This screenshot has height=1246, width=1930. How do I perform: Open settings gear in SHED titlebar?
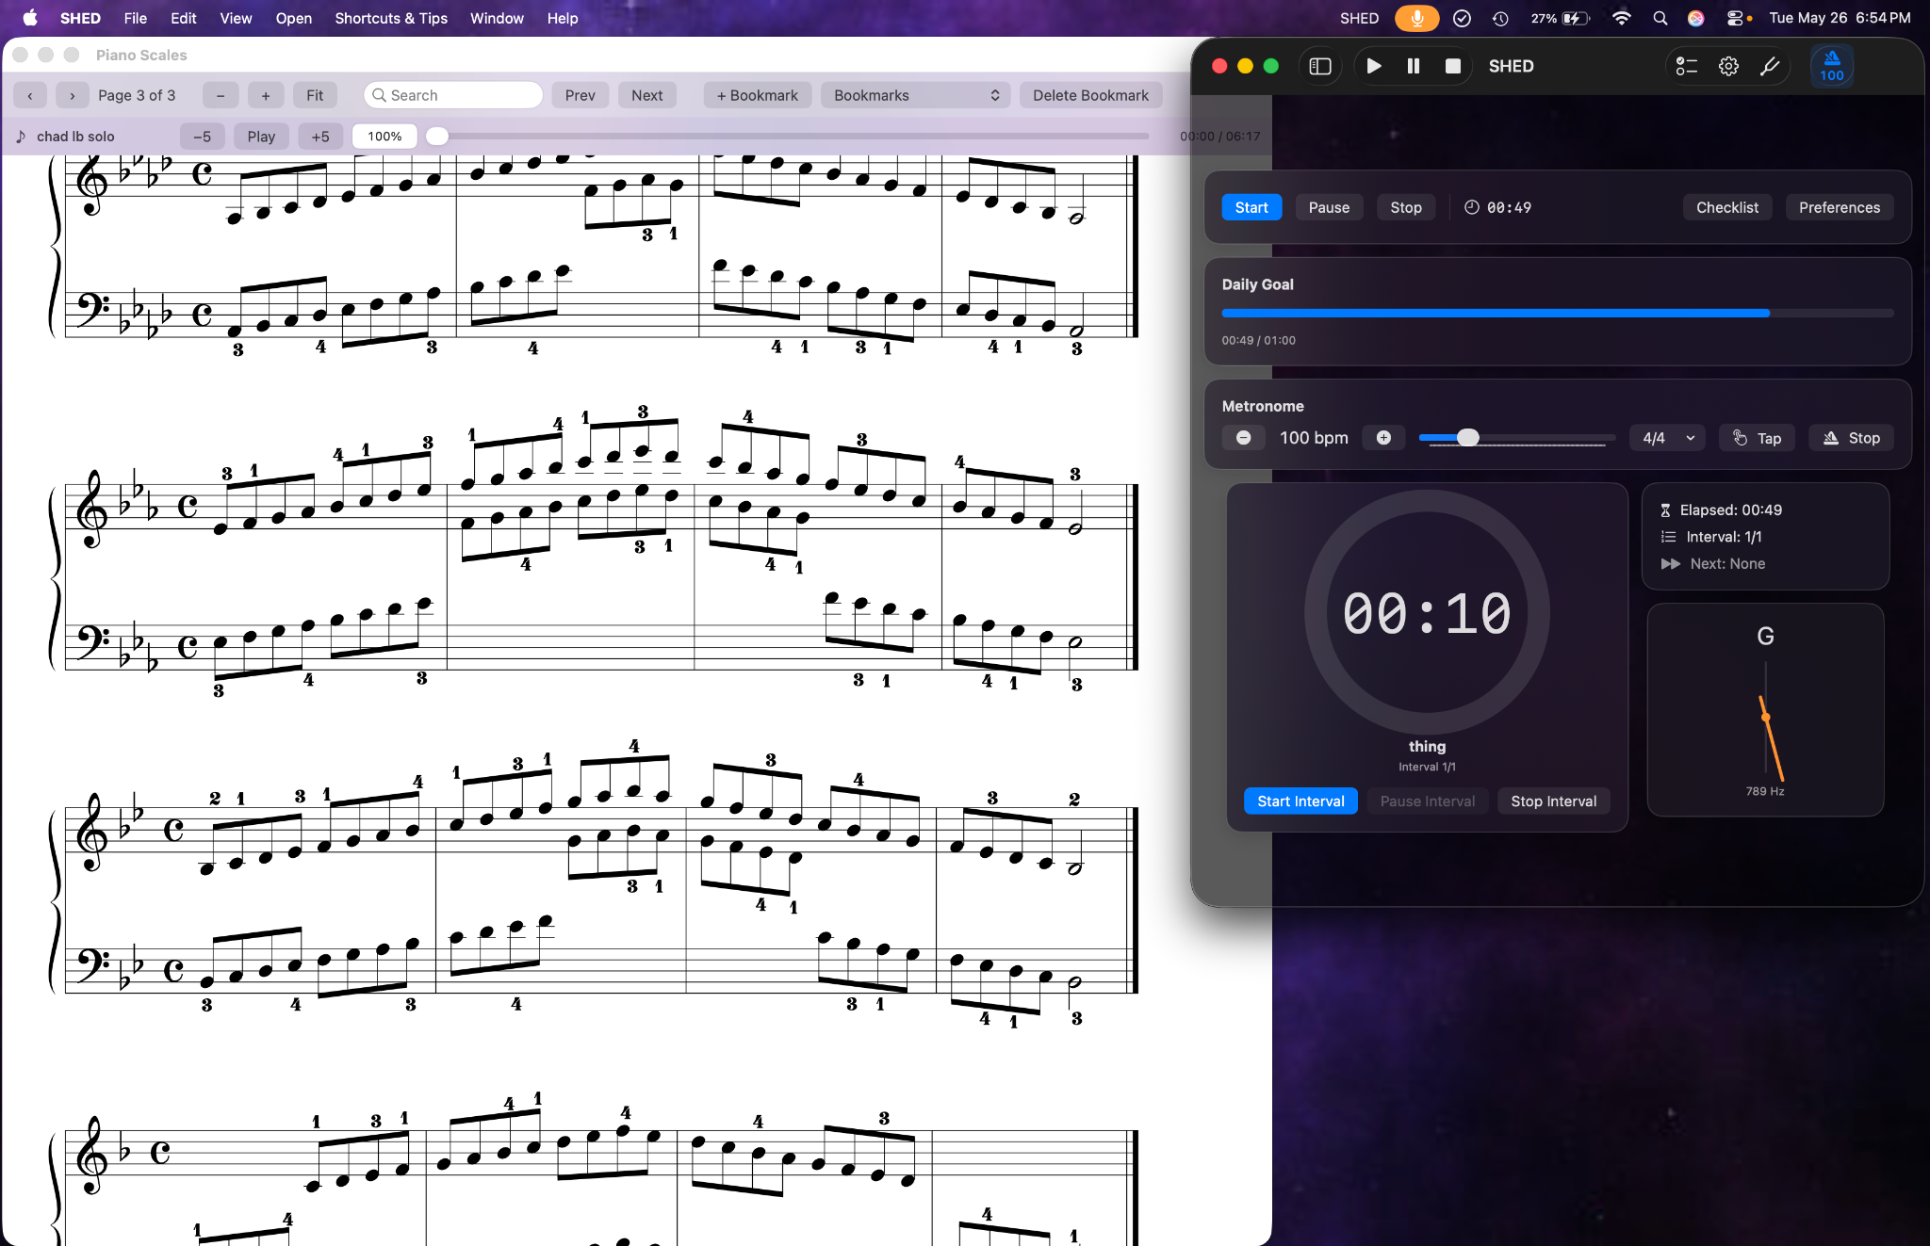[1728, 66]
